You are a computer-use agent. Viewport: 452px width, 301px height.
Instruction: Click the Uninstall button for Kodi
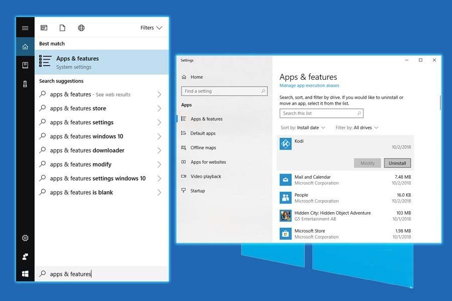point(397,163)
